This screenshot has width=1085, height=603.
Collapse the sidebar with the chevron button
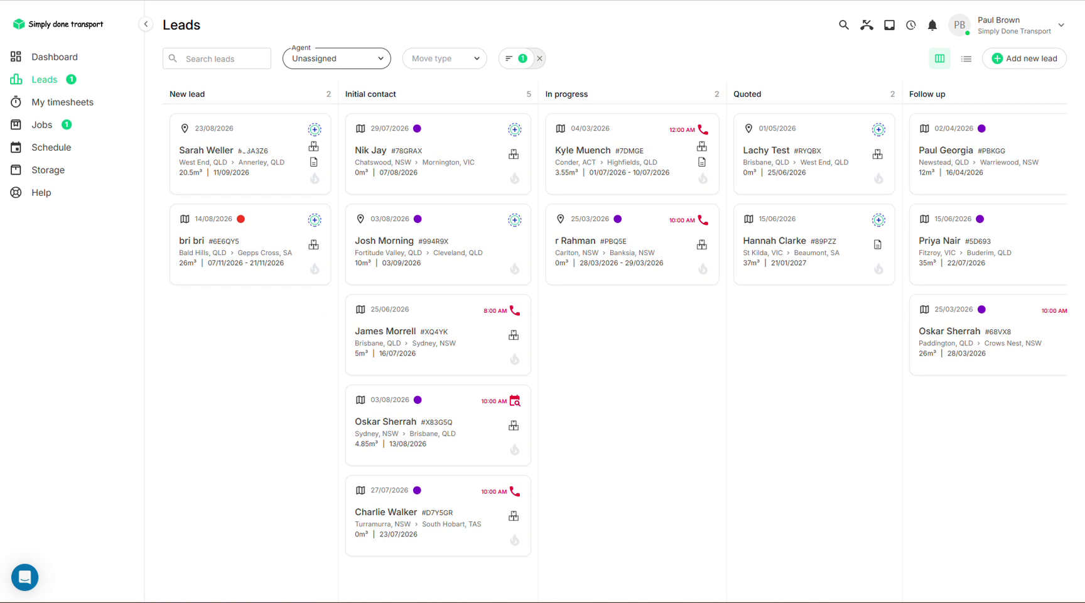click(x=146, y=24)
